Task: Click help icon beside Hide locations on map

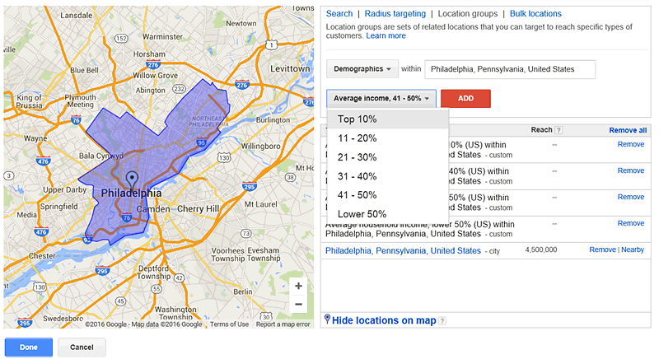Action: pos(442,321)
